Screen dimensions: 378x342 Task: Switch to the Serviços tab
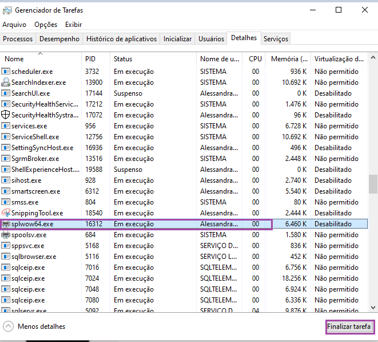tap(276, 39)
